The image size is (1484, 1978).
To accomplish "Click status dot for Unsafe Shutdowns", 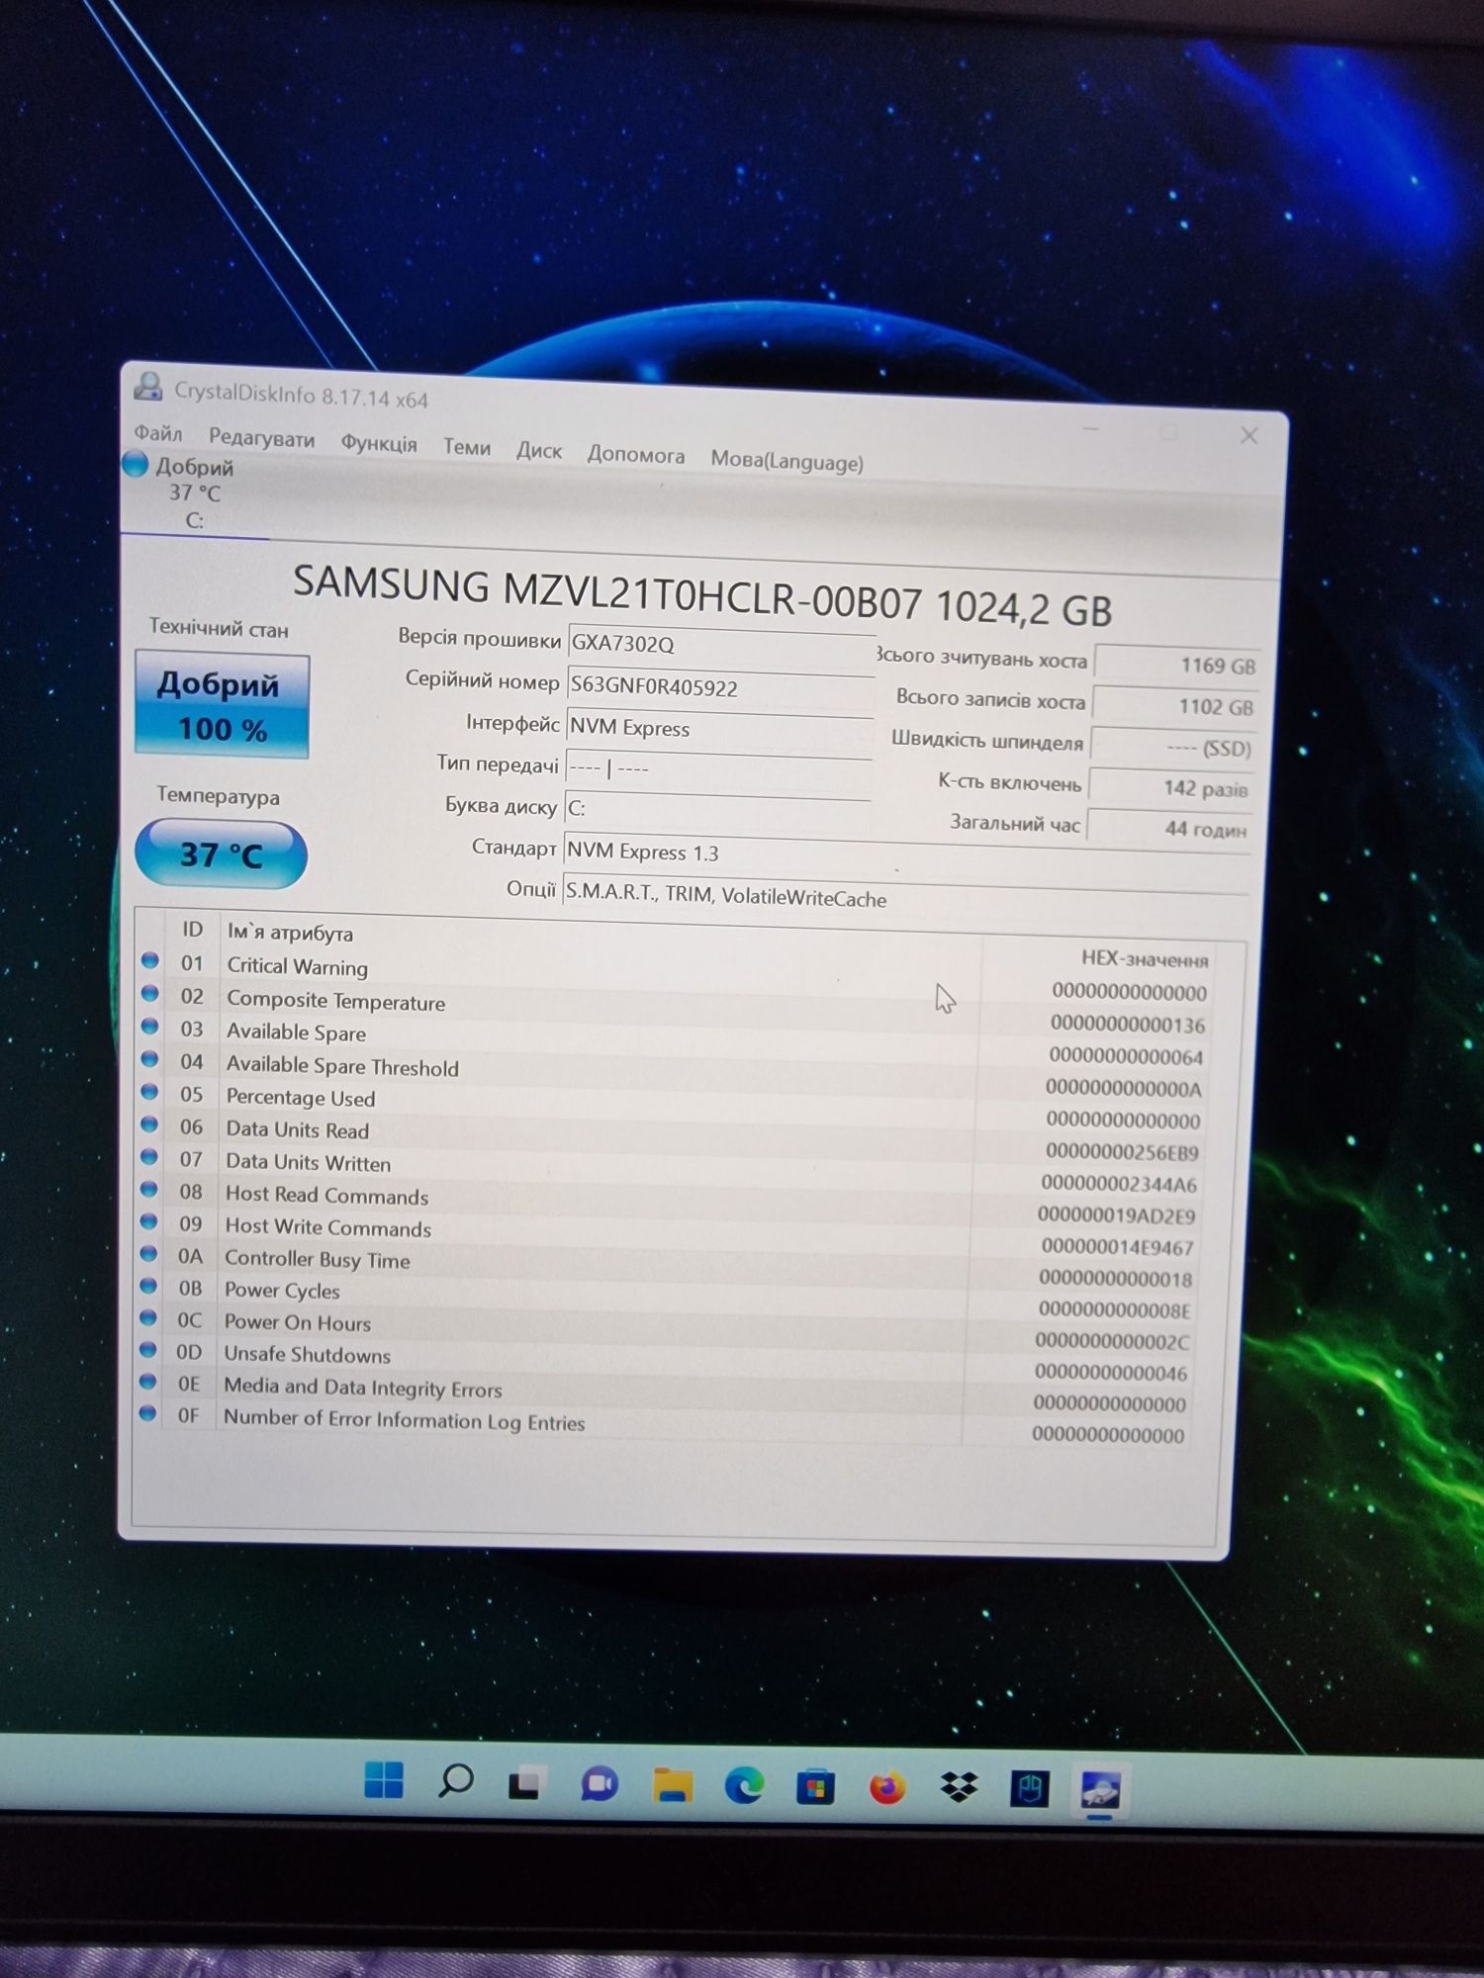I will point(147,1350).
